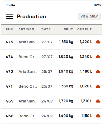
Task: Click artisan name in run 475 row
Action: (x=28, y=42)
